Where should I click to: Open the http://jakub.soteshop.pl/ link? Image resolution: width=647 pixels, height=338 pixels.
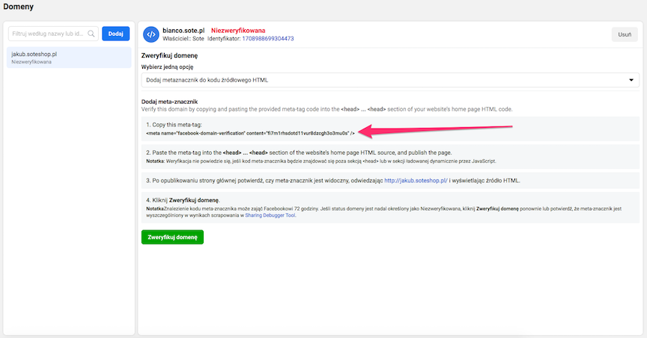click(415, 180)
